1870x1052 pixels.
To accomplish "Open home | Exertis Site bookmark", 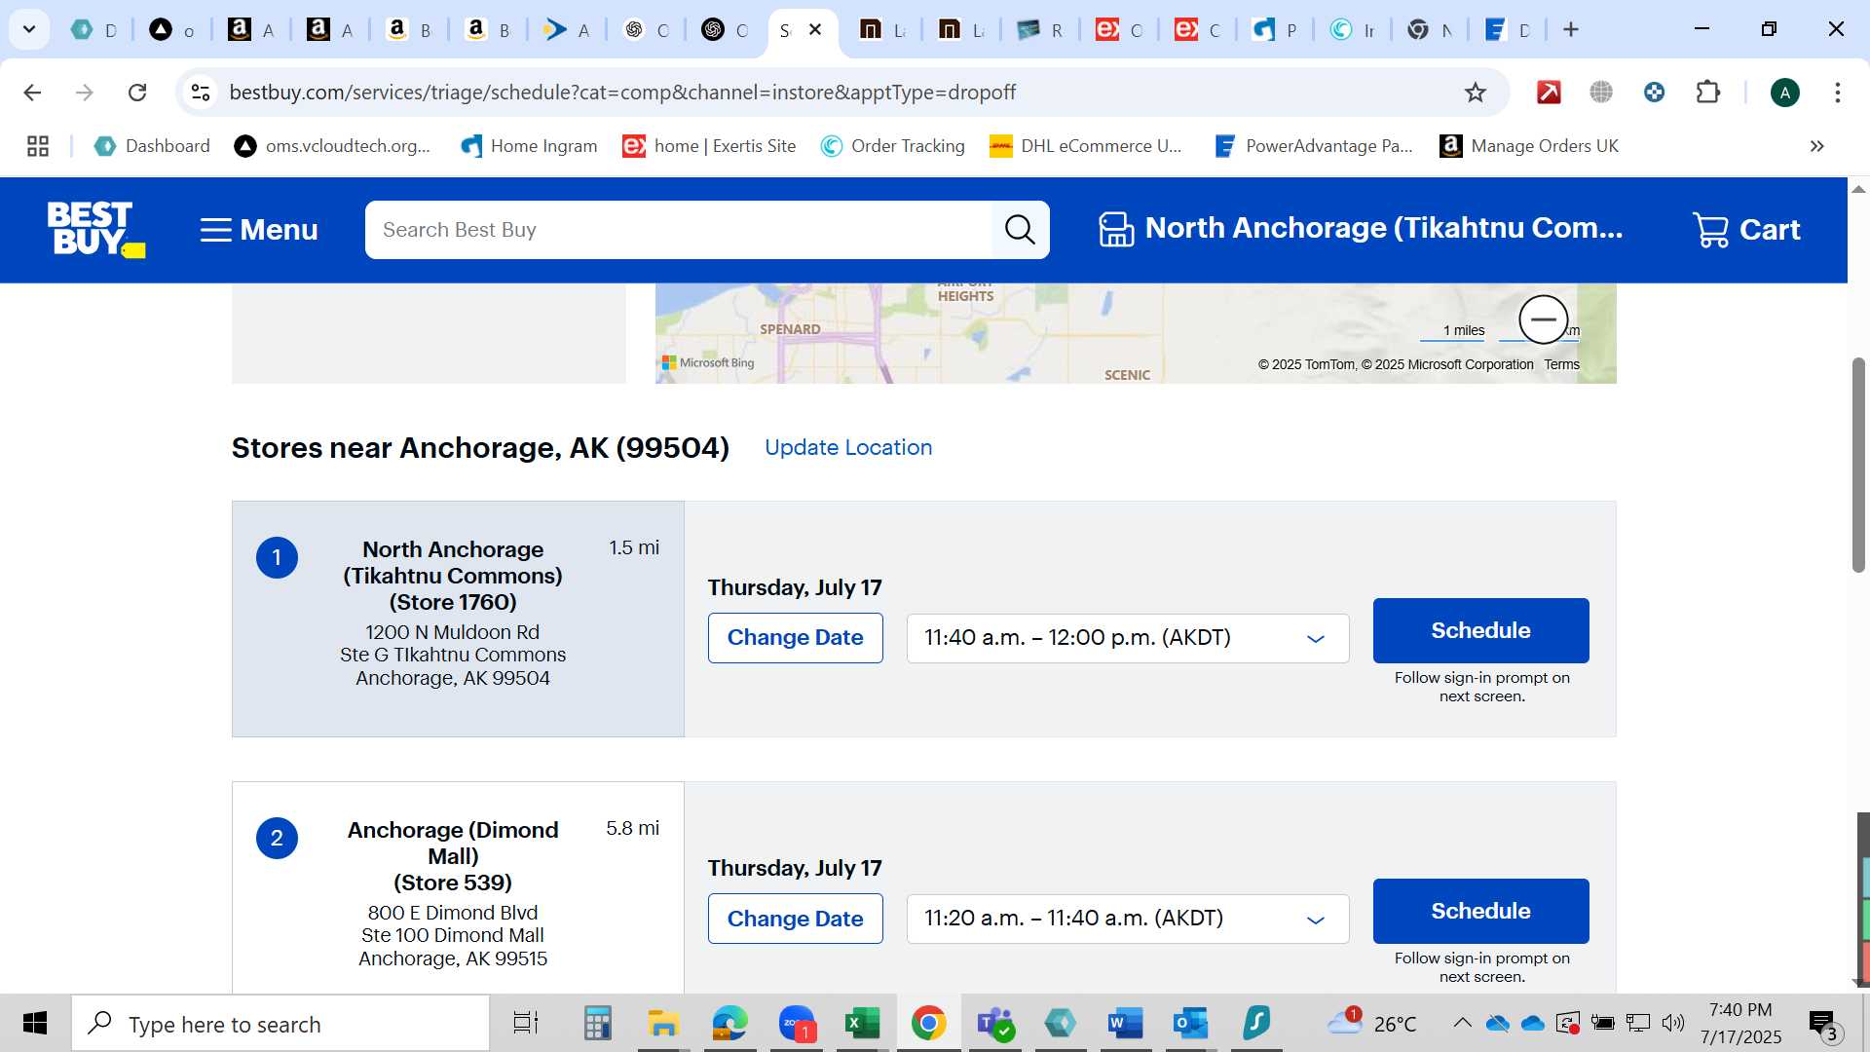I will point(710,146).
